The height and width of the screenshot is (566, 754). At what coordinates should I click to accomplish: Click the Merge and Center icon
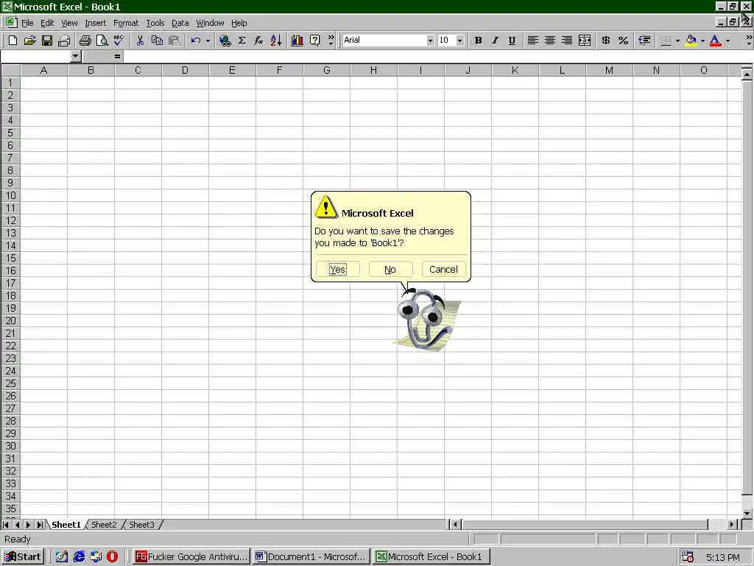coord(584,41)
